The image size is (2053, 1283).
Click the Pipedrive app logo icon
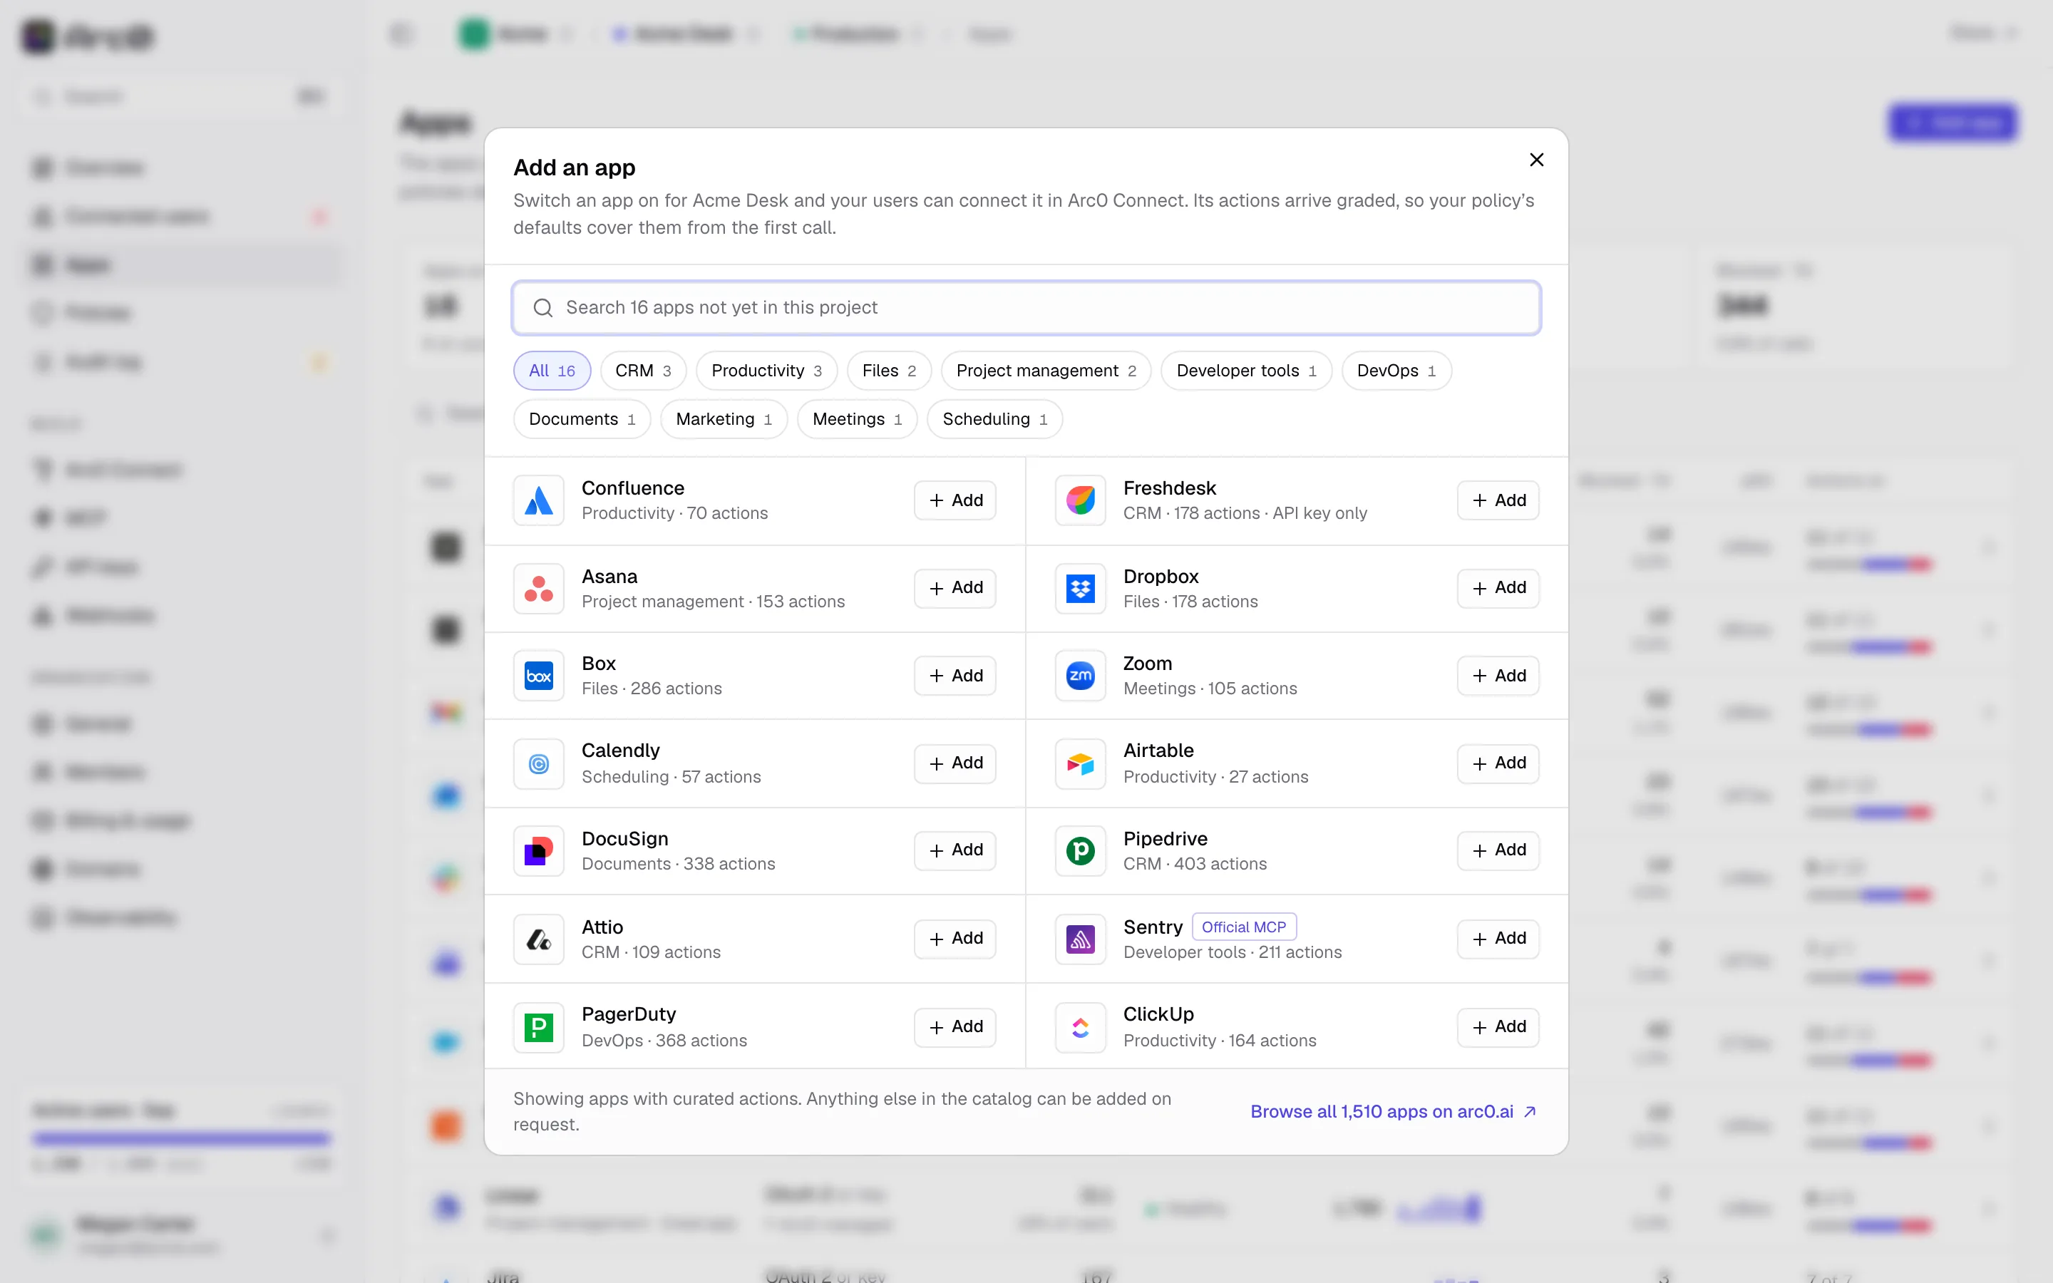tap(1080, 850)
